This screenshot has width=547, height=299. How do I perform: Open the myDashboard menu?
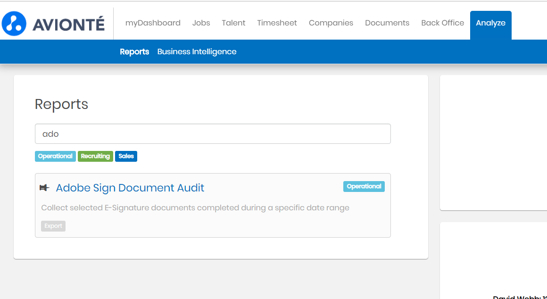pyautogui.click(x=153, y=23)
